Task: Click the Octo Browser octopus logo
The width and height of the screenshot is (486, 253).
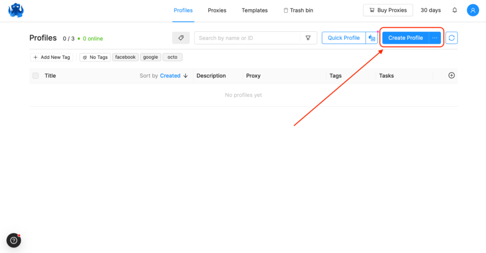Action: (16, 10)
